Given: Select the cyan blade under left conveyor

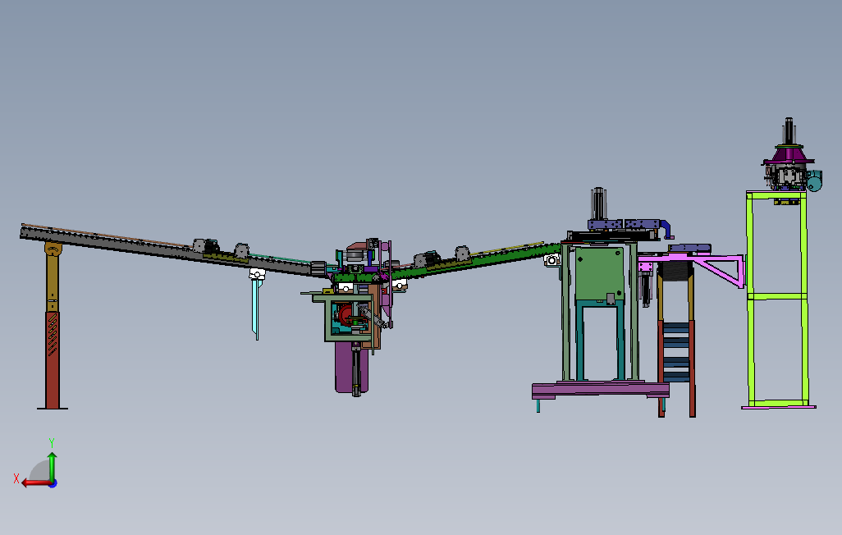Looking at the screenshot, I should coord(256,309).
